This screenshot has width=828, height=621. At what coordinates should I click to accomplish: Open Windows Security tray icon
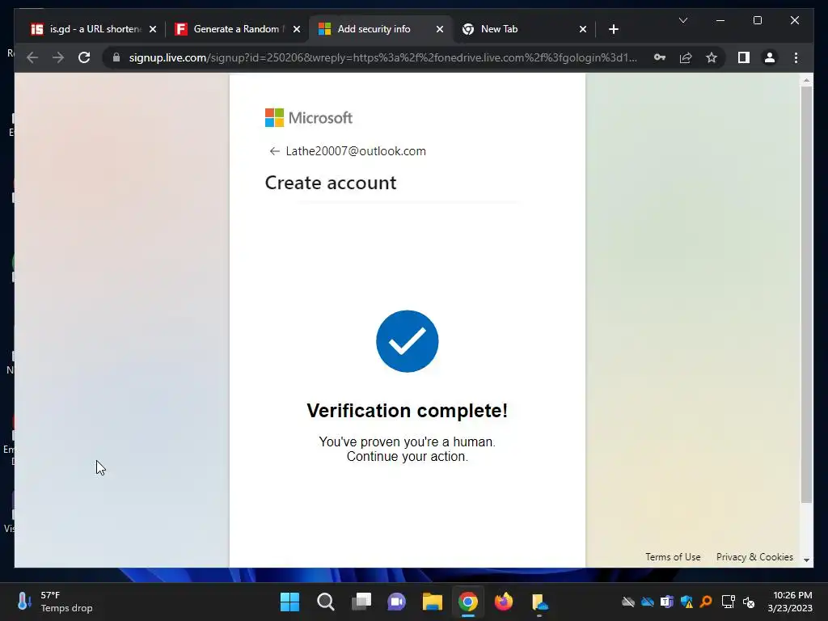pyautogui.click(x=686, y=602)
